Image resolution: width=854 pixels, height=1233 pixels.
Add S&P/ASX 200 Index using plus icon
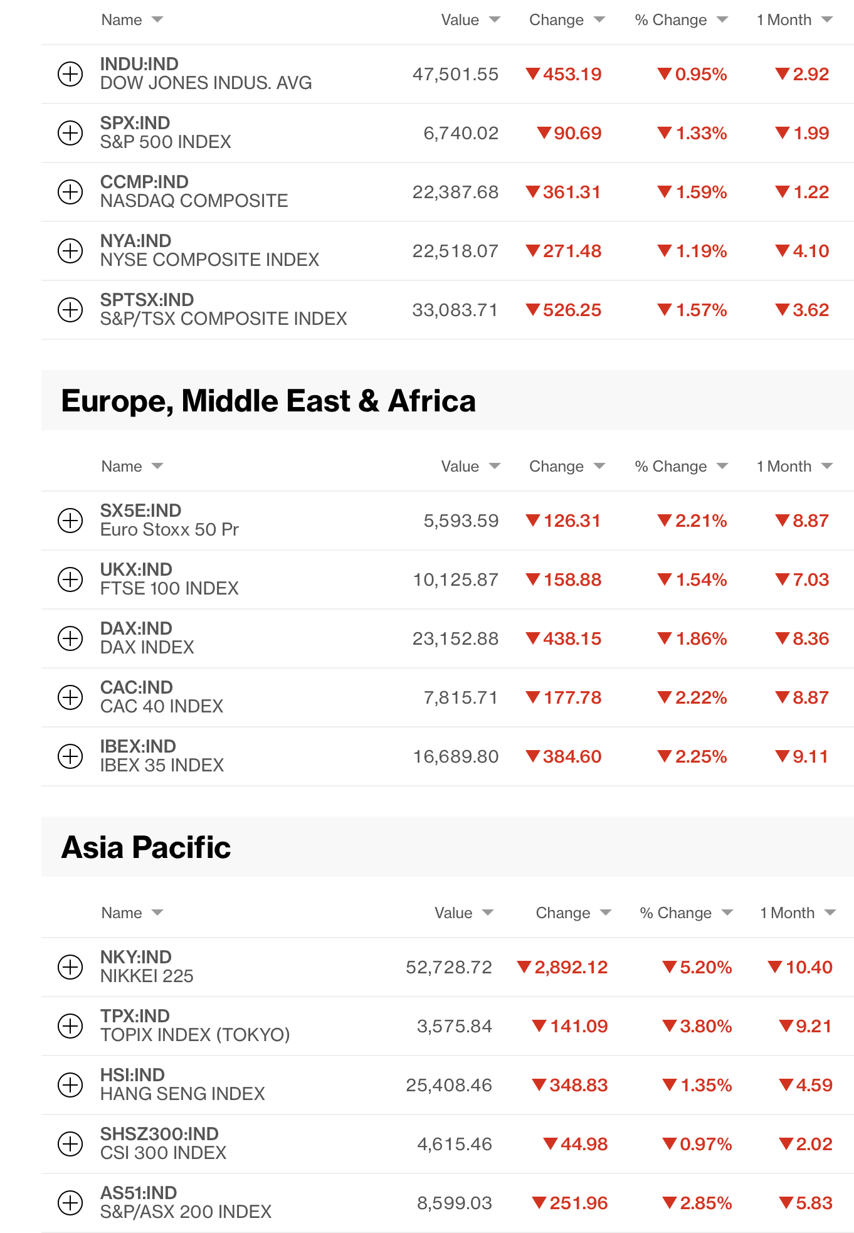click(x=70, y=1203)
